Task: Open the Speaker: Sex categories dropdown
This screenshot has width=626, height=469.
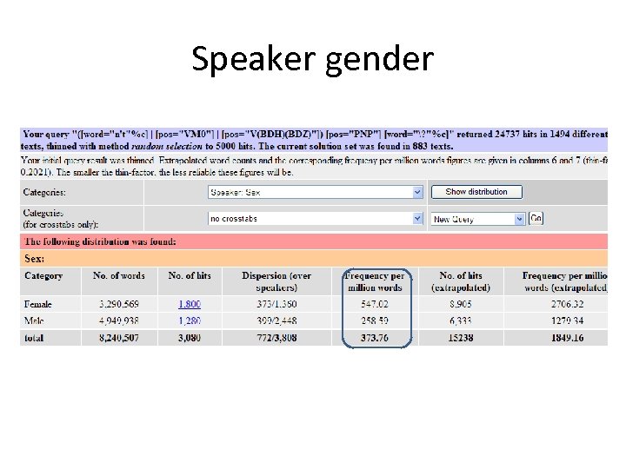Action: [316, 192]
